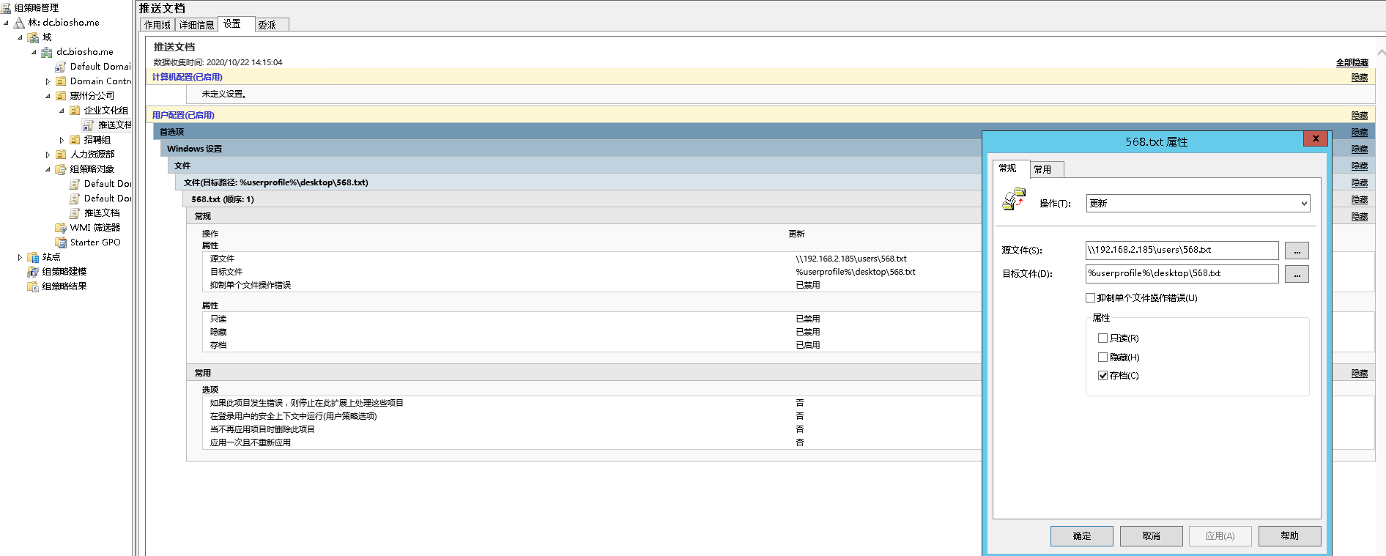Browse for the 目标文件 with ... button
1386x556 pixels.
[x=1296, y=275]
